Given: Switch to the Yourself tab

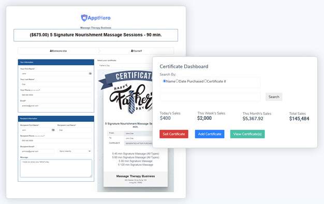Looking at the screenshot, I should tap(136, 51).
